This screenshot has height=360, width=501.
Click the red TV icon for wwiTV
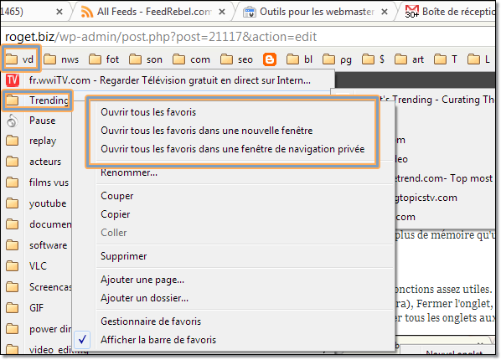coord(13,80)
